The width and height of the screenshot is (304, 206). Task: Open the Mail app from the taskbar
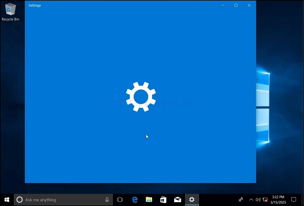(x=178, y=199)
